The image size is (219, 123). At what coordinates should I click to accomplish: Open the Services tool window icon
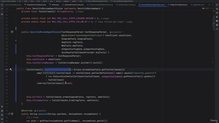[2, 111]
